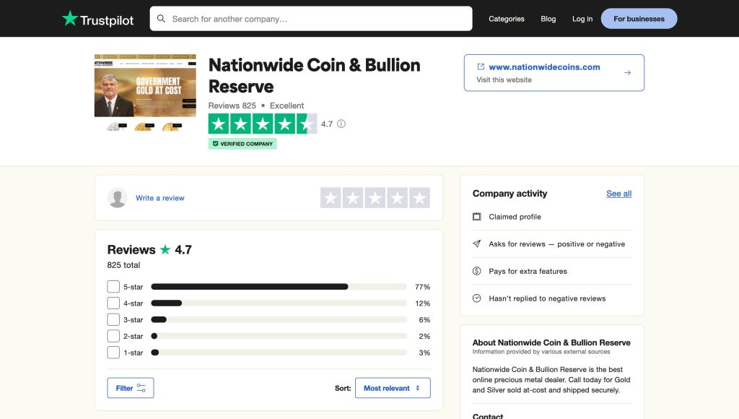Click the arrow on the website card
The width and height of the screenshot is (739, 419).
[627, 73]
